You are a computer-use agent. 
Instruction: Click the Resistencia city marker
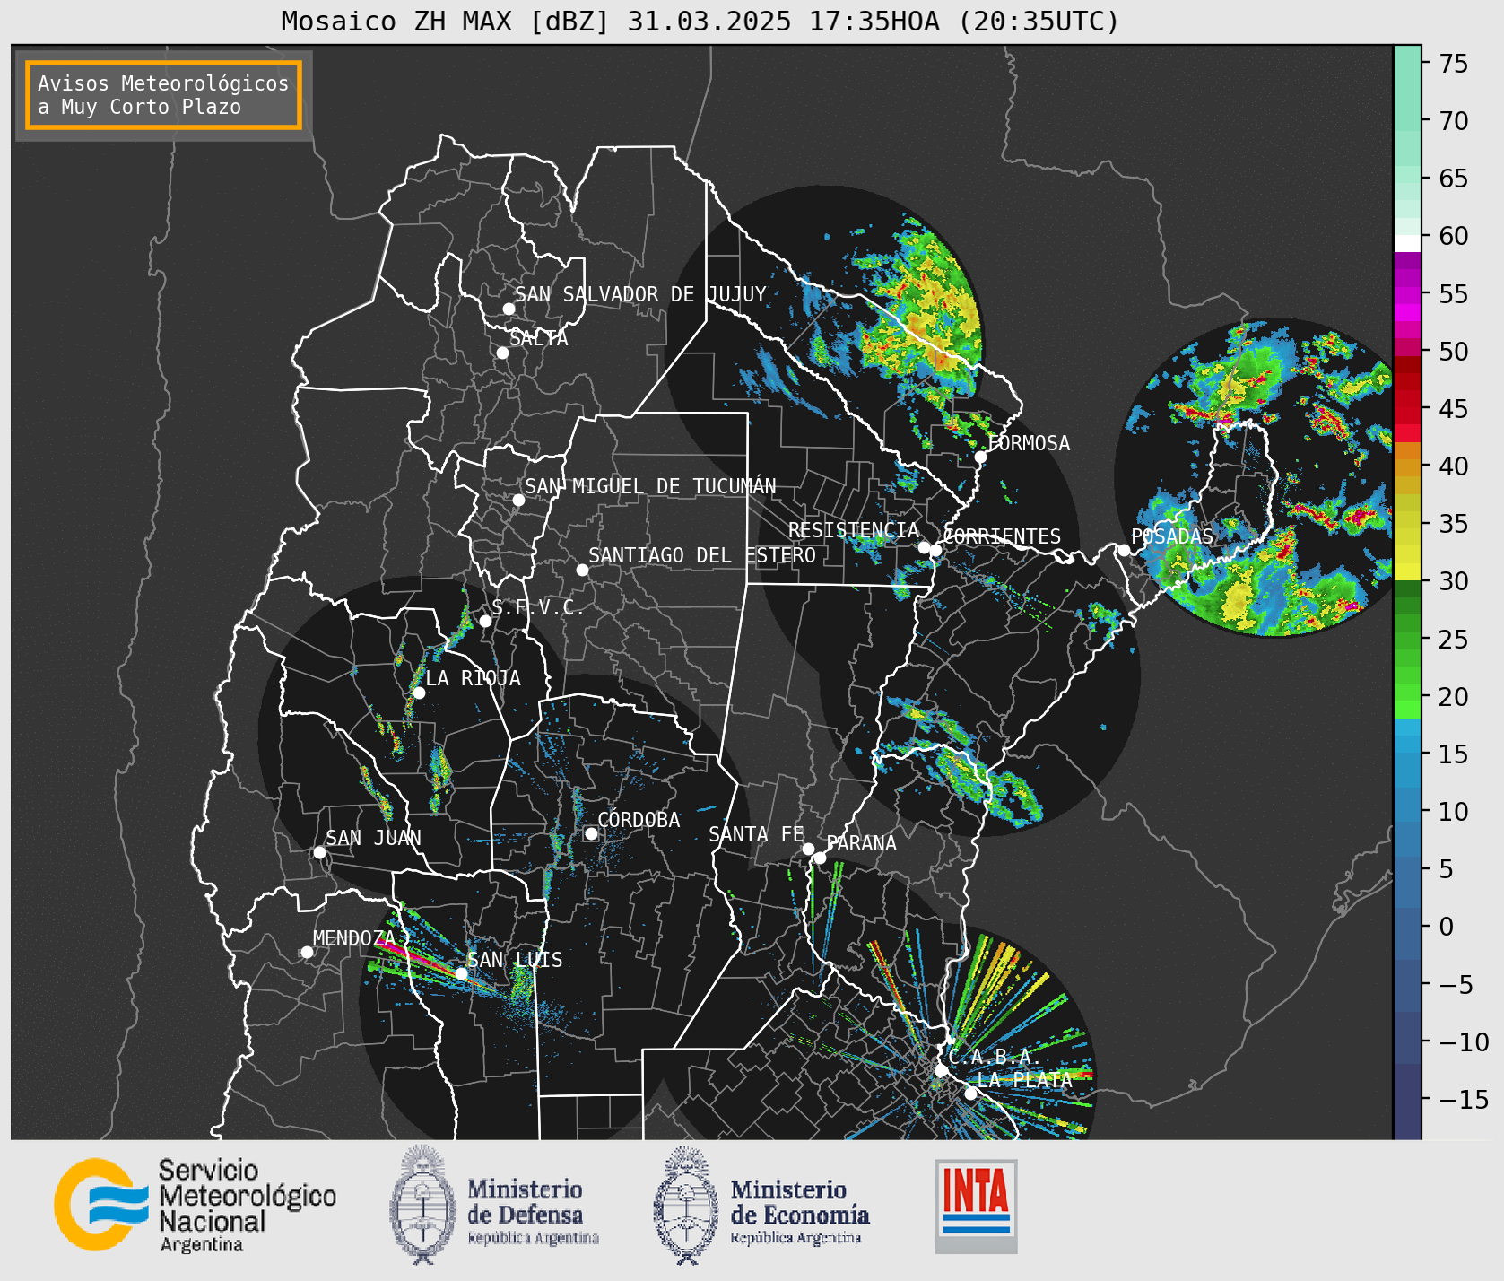tap(924, 547)
